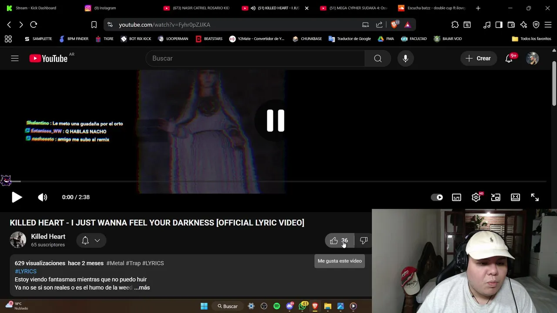Open Brave Rewards triangle icon
Viewport: 557px width, 313px height.
407,25
